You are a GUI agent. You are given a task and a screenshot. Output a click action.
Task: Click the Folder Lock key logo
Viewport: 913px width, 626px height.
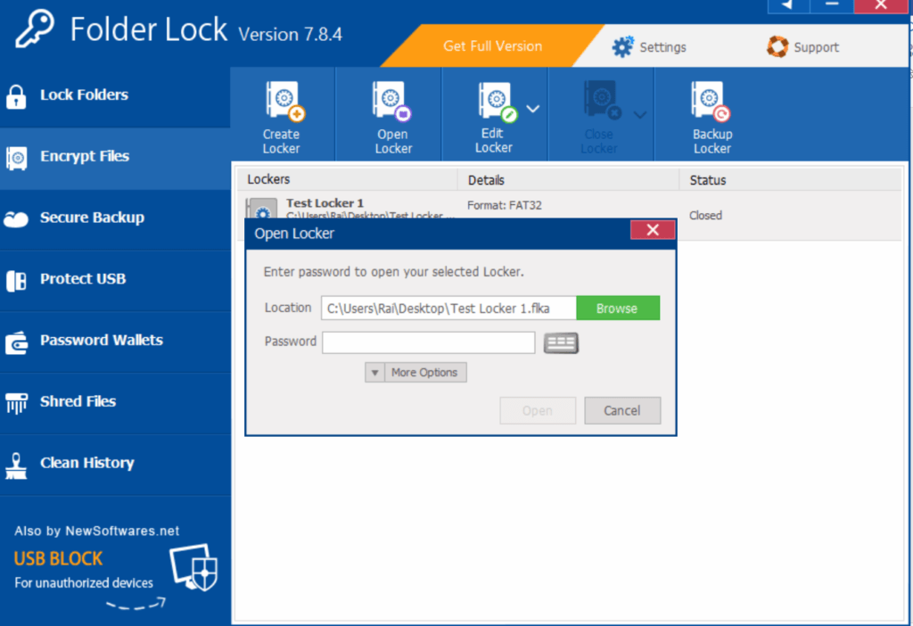point(35,28)
